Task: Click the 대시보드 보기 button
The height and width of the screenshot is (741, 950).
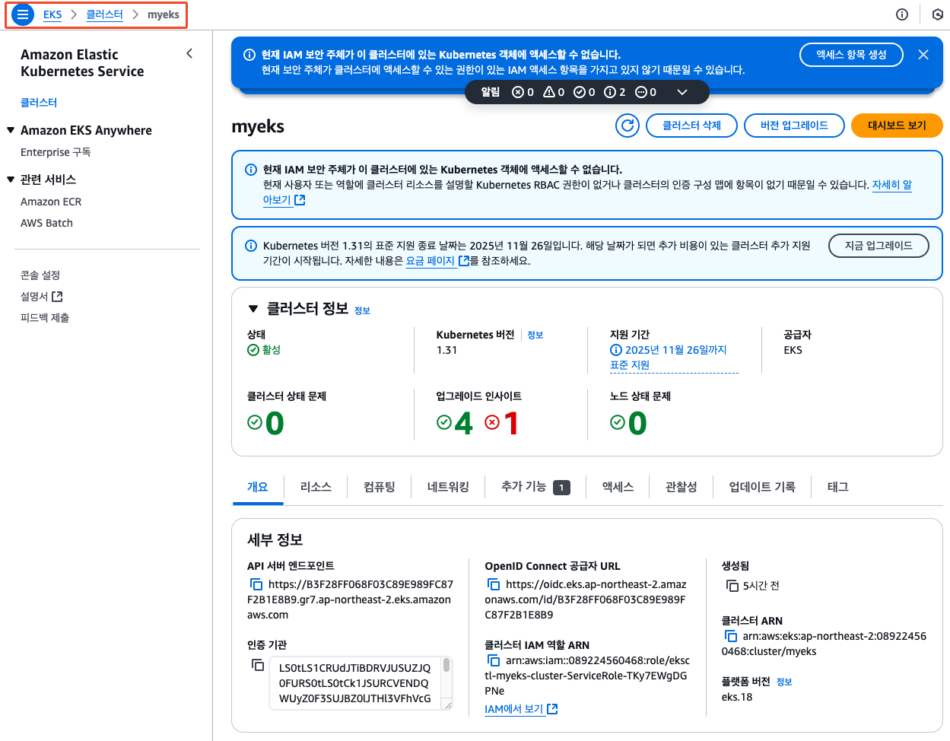Action: [x=897, y=126]
